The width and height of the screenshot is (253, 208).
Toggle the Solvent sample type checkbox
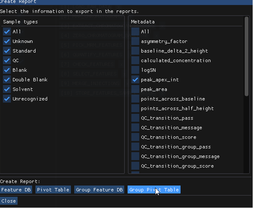[x=7, y=89]
